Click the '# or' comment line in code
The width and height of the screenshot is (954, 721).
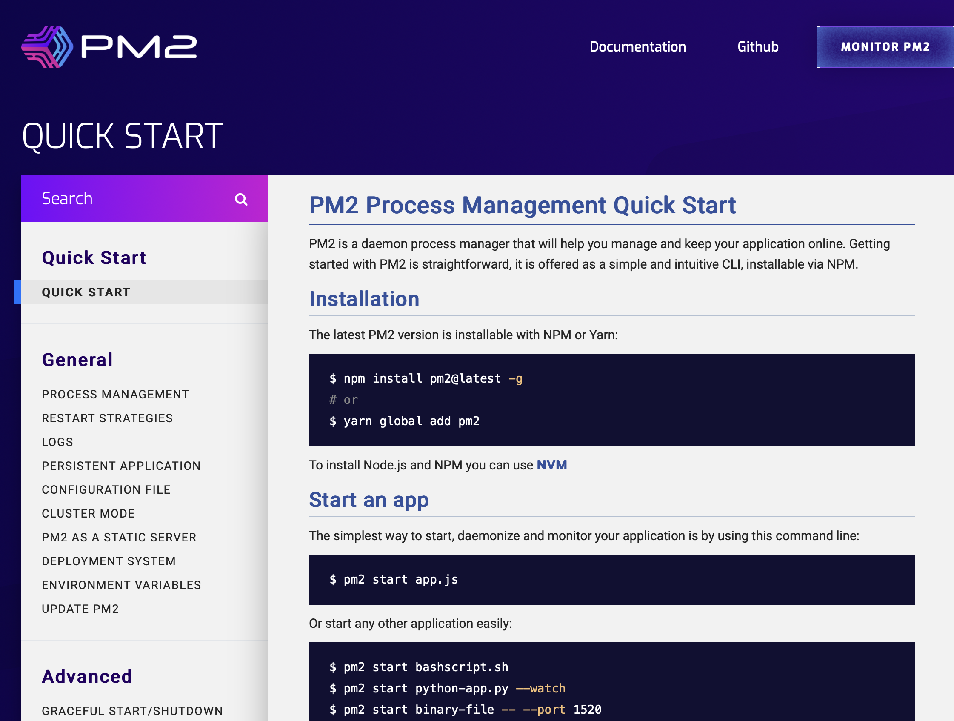click(344, 400)
